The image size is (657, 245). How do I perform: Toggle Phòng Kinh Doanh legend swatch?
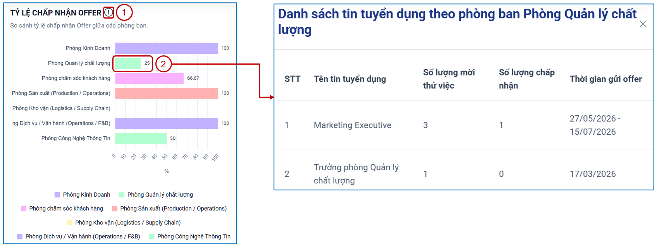tap(57, 195)
